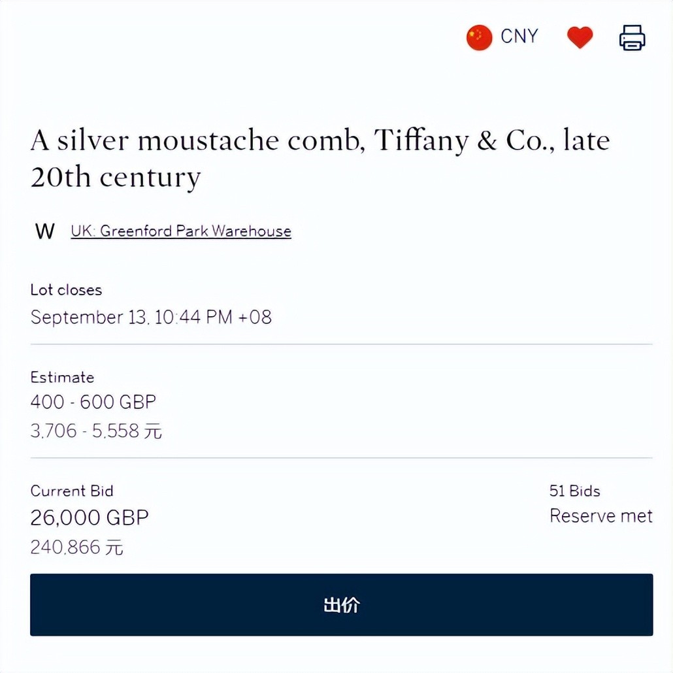Viewport: 673px width, 673px height.
Task: Click the 3,706 - 5,558 元 estimate
Action: (x=96, y=431)
